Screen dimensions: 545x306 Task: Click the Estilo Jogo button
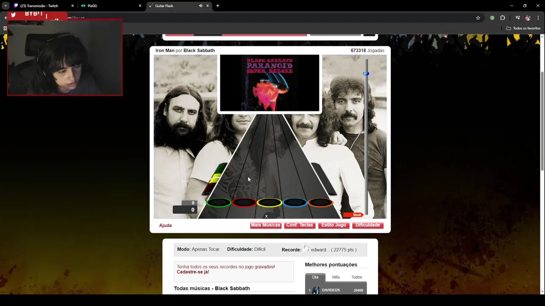tap(334, 225)
